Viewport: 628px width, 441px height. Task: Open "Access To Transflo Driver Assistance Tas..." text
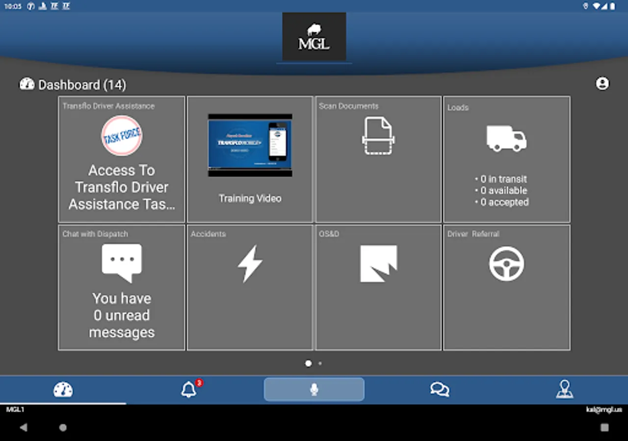122,187
